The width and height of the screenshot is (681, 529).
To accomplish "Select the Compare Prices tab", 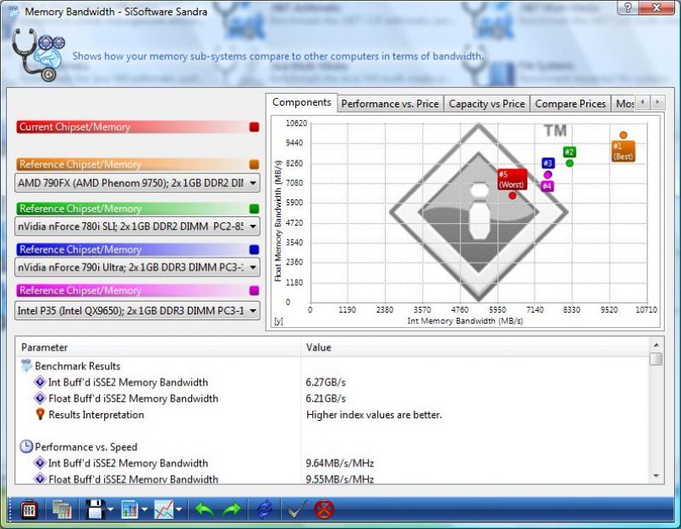I will click(570, 104).
